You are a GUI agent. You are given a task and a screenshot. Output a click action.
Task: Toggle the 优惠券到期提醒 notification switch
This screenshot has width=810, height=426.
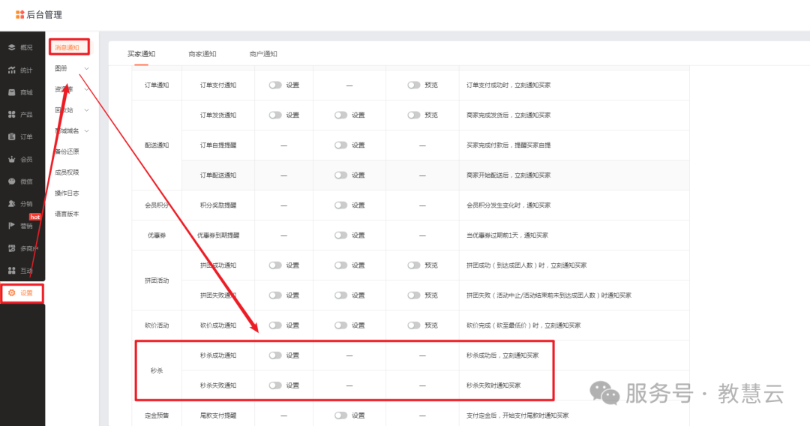[x=341, y=235]
